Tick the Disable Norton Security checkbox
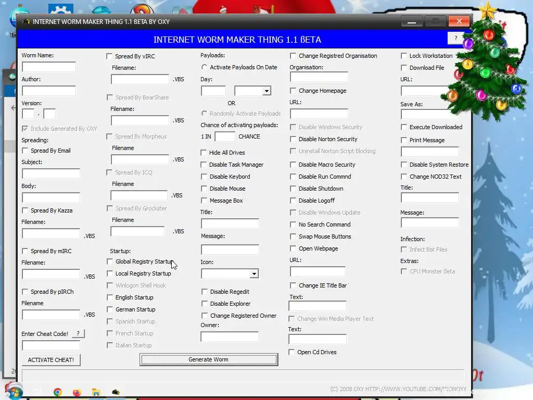The image size is (533, 400). pos(293,139)
